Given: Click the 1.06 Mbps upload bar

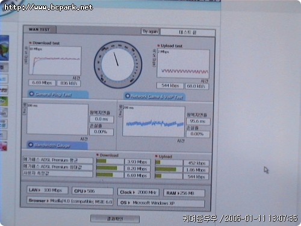Looking at the screenshot, I should (169, 169).
